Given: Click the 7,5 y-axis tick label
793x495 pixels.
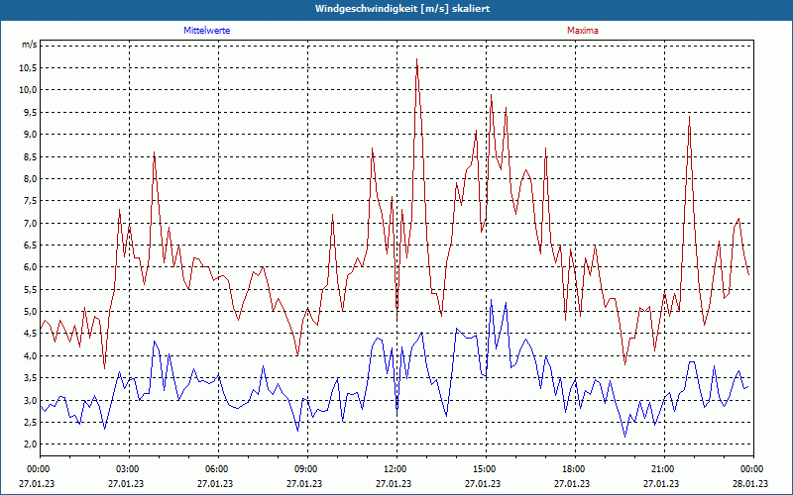Looking at the screenshot, I should click(x=30, y=201).
